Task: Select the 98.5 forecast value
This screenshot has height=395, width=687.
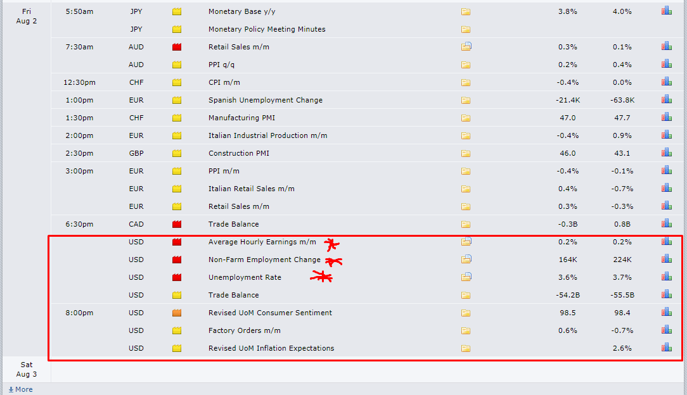Action: 568,313
